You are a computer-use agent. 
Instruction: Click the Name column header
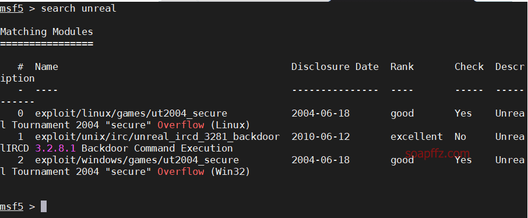tap(47, 66)
